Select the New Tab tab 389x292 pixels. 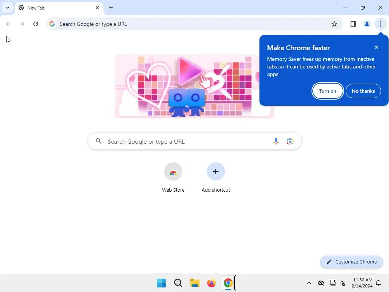tap(59, 8)
